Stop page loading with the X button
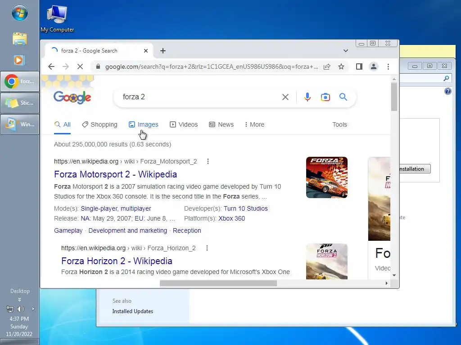The width and height of the screenshot is (461, 345). 80,66
